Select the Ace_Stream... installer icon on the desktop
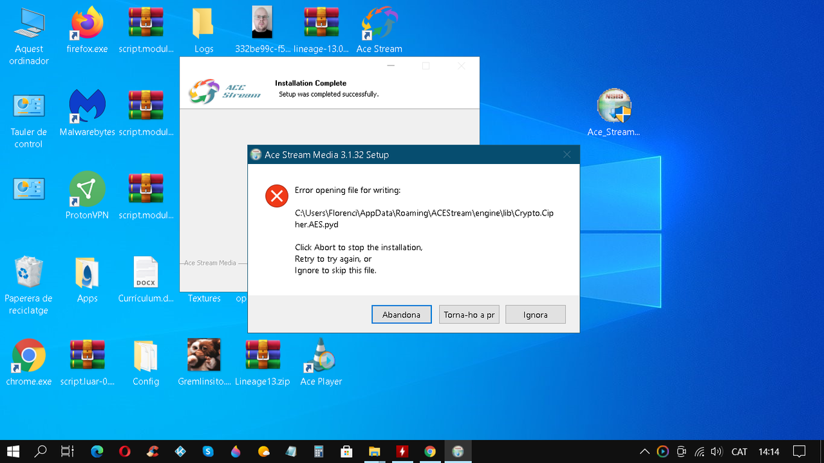The width and height of the screenshot is (824, 463). (613, 113)
